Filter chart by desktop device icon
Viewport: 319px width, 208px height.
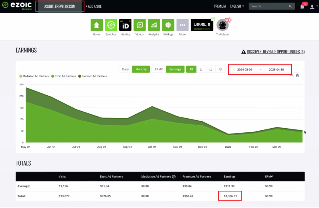pos(220,69)
